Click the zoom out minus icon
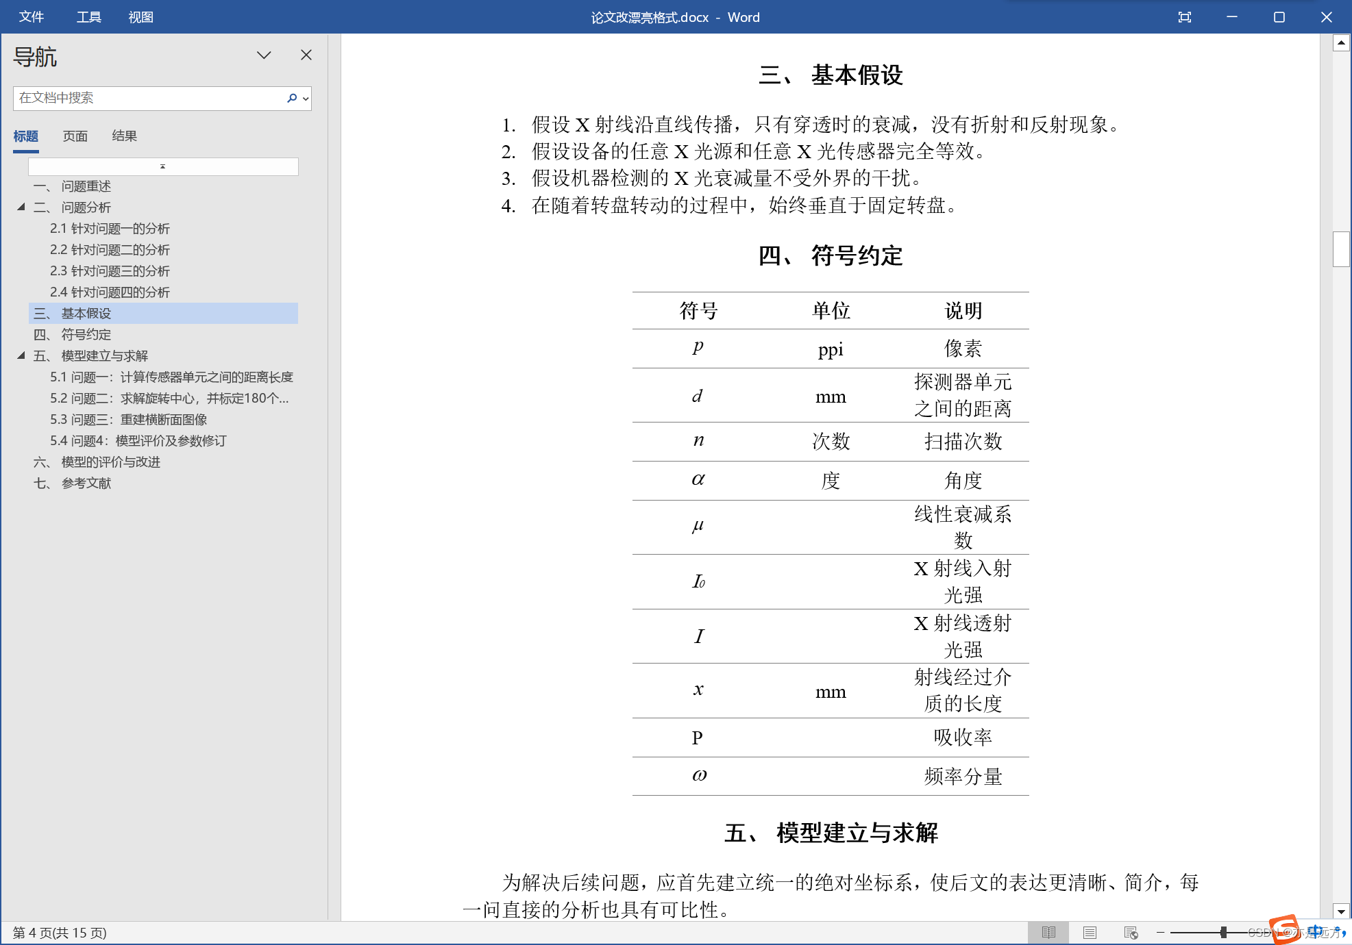 coord(1161,933)
